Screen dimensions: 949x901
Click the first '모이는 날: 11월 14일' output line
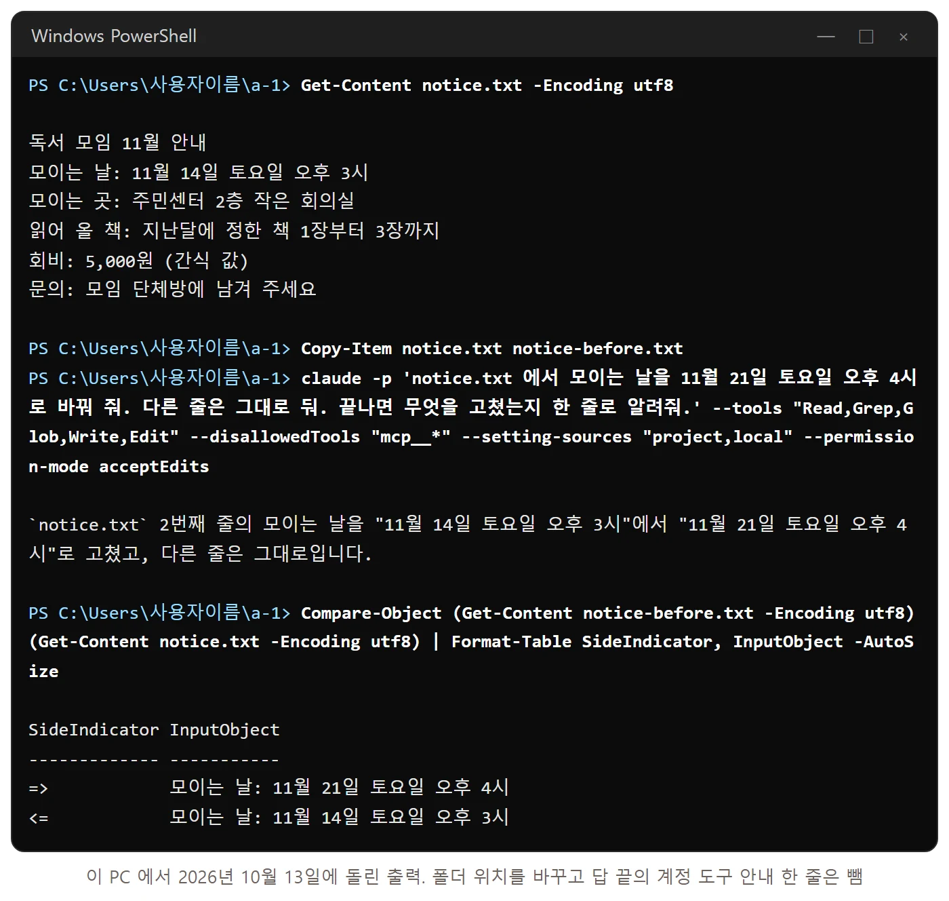pyautogui.click(x=198, y=172)
